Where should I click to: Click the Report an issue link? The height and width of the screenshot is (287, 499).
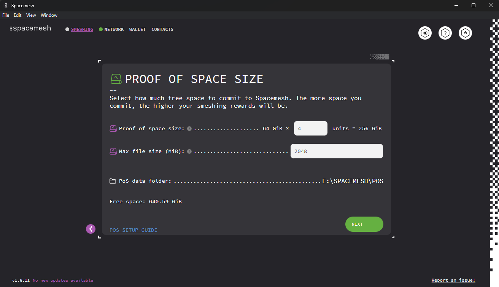point(453,280)
